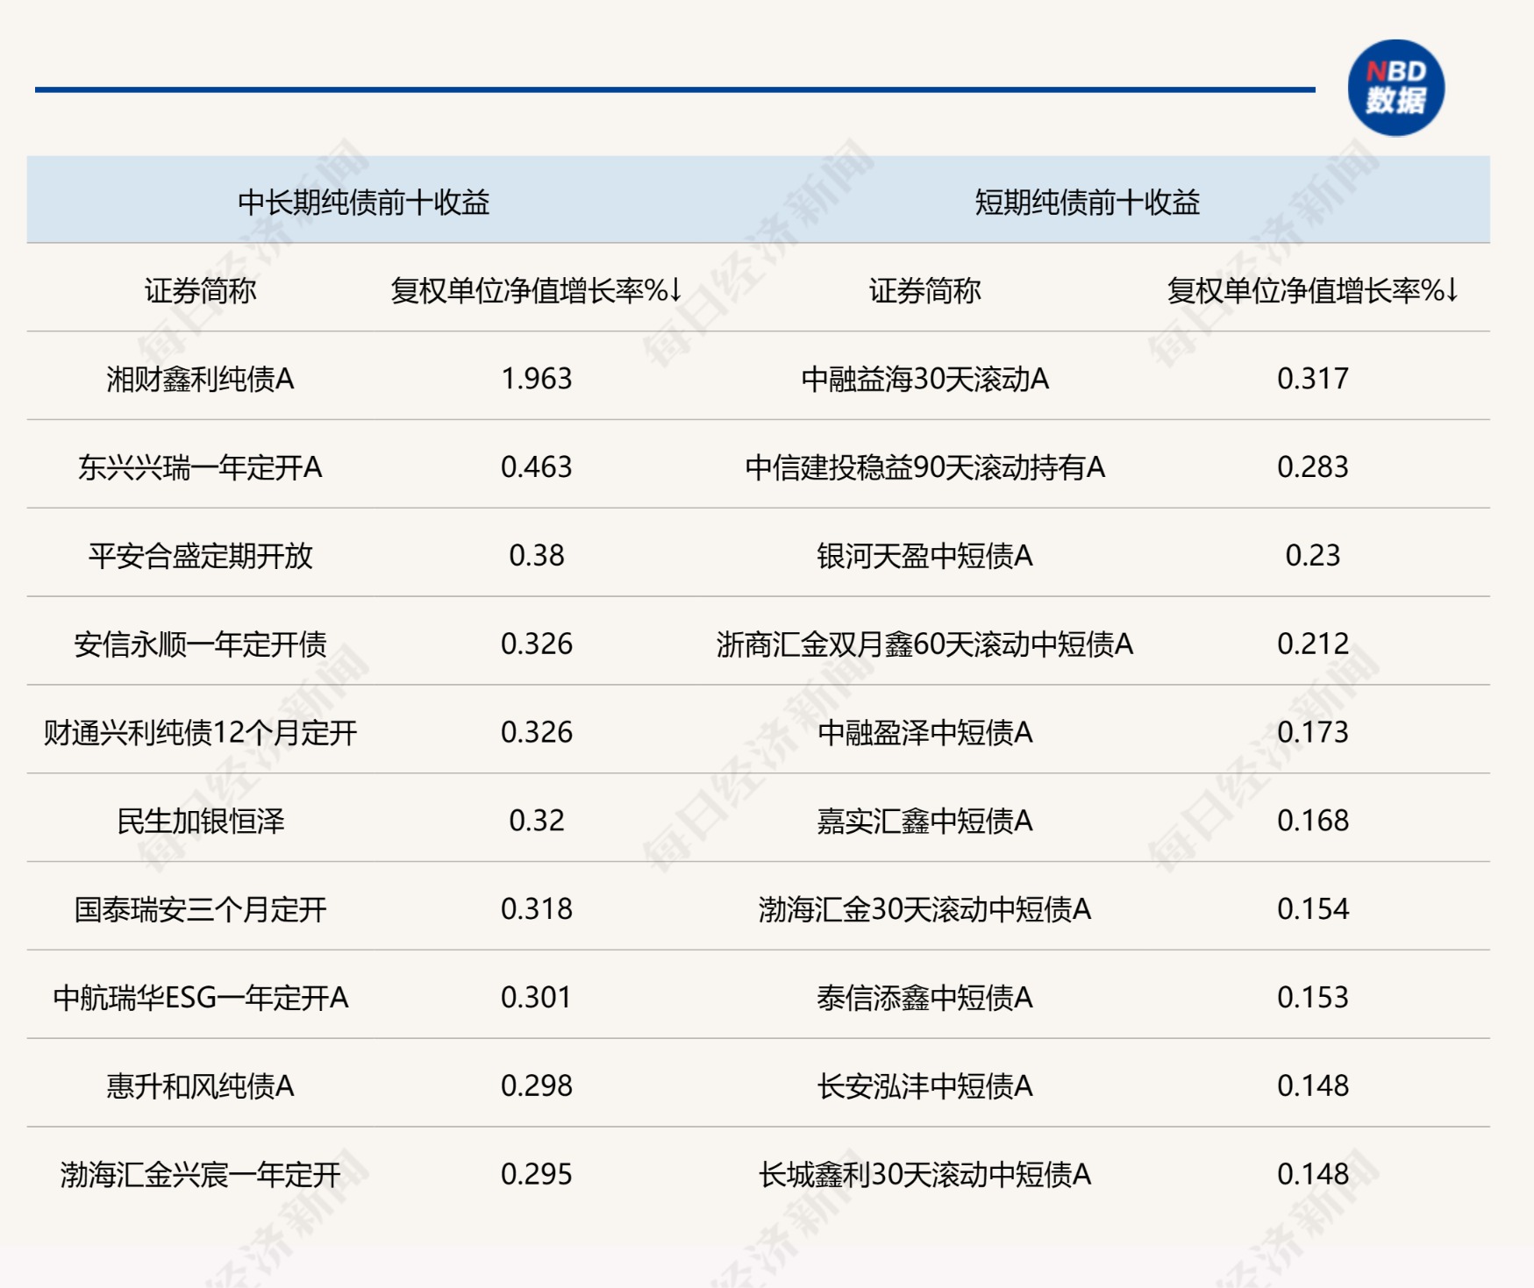
Task: Select 东兴兴瑞一年定开A in the table
Action: click(x=200, y=467)
